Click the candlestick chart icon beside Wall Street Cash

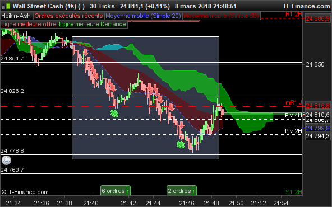coord(6,6)
